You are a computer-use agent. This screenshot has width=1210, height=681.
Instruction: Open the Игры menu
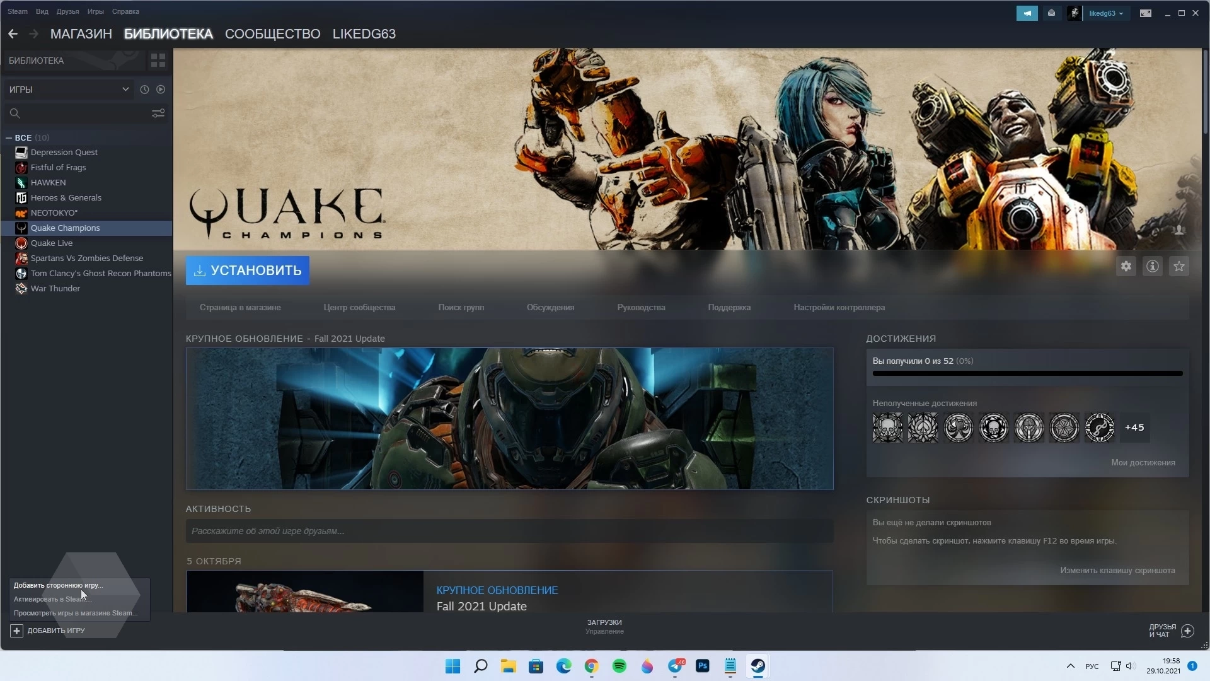[x=96, y=11]
